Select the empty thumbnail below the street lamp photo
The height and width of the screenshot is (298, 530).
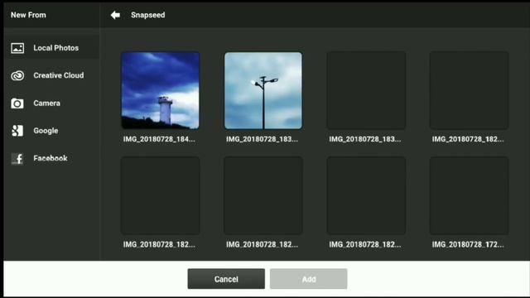(x=263, y=195)
